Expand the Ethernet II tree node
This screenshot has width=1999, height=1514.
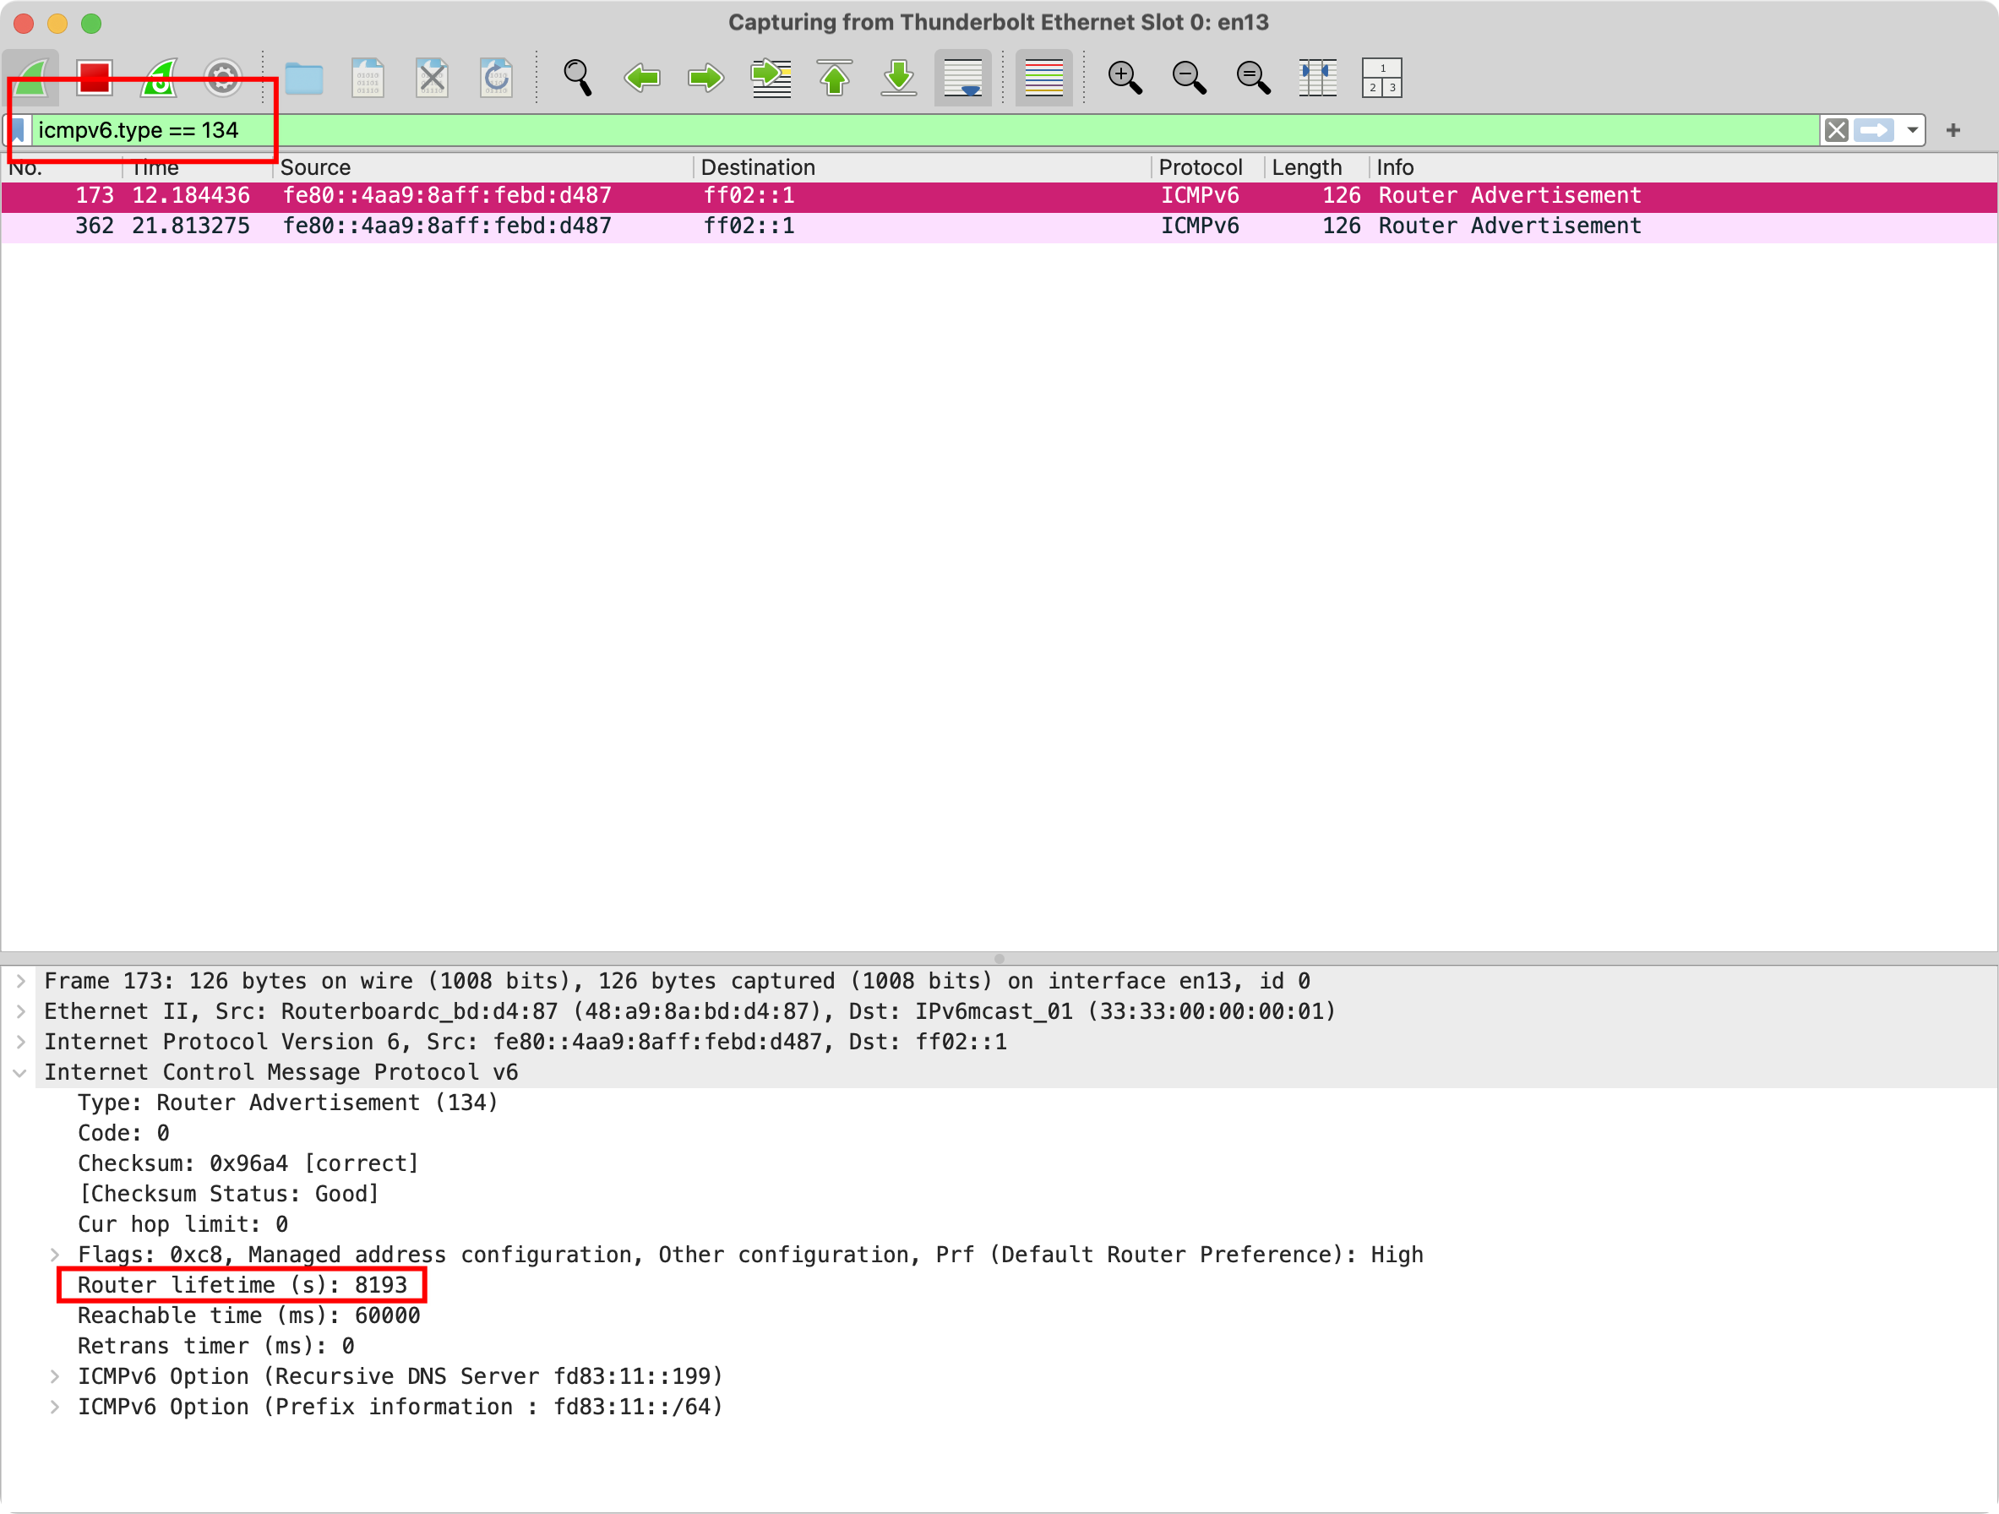point(20,1012)
